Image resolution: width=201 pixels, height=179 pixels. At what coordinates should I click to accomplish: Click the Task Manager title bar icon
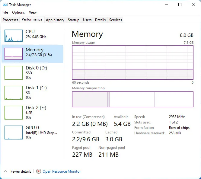pyautogui.click(x=5, y=5)
